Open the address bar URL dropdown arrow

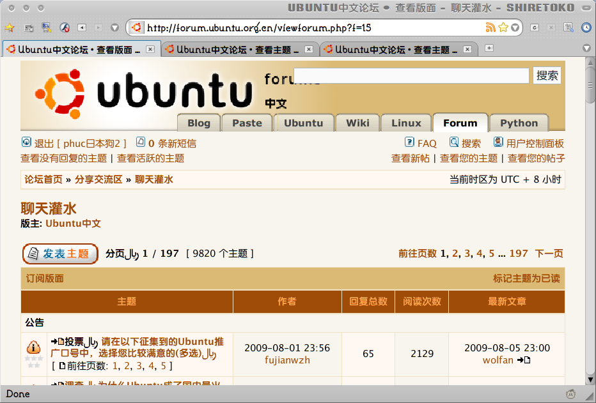[x=515, y=27]
